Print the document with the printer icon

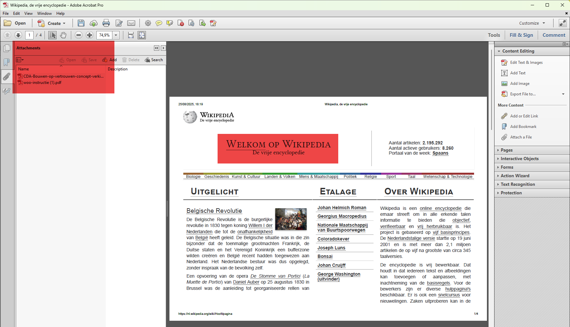106,23
